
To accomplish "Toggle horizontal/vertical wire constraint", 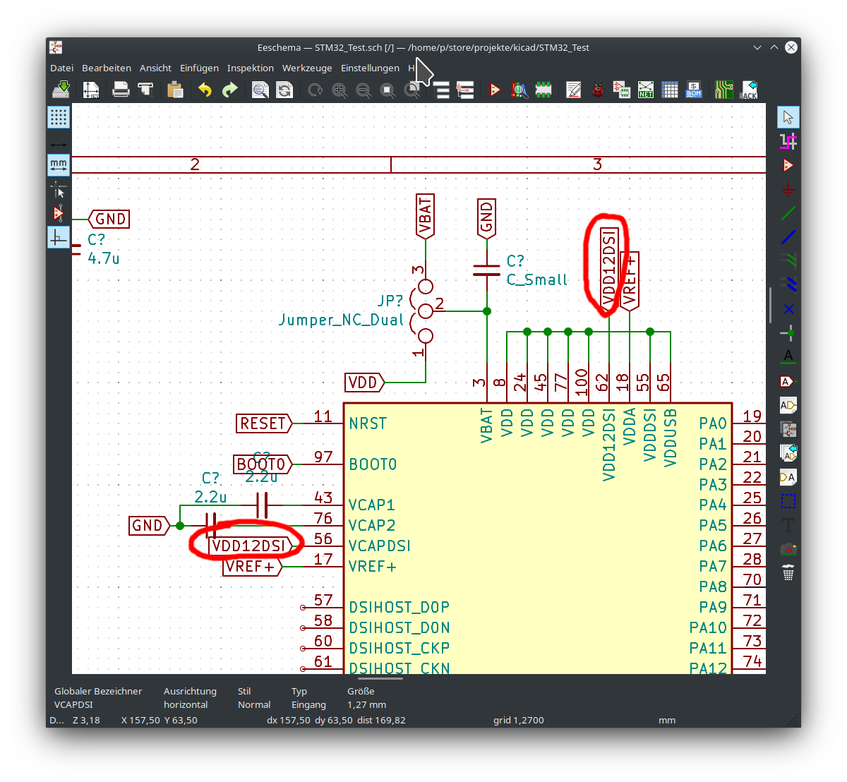I will tap(59, 237).
